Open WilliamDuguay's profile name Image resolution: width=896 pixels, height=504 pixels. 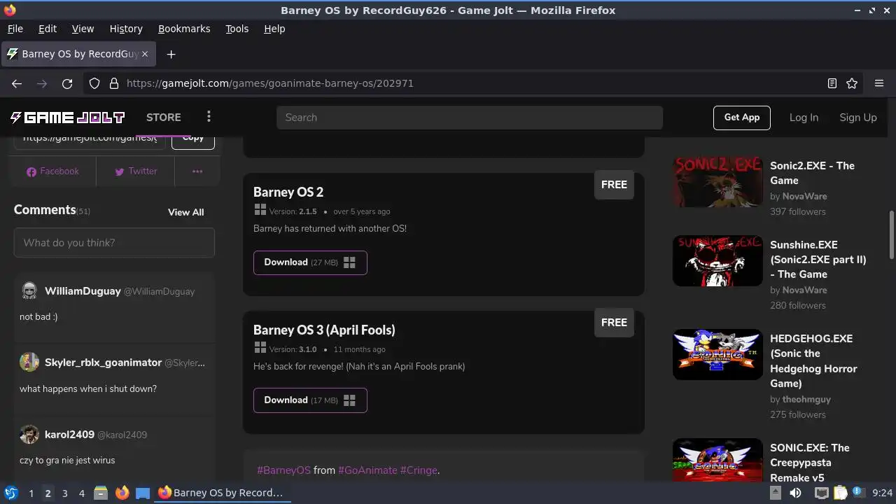(83, 291)
